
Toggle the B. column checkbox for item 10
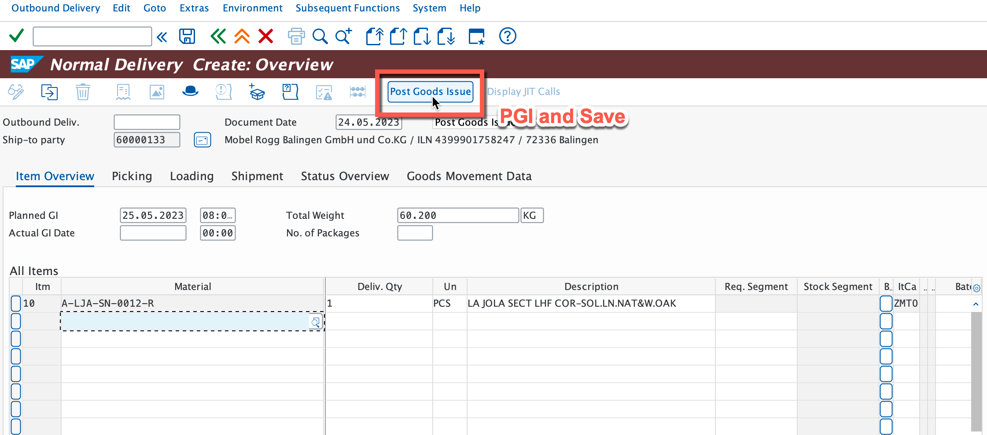(886, 304)
